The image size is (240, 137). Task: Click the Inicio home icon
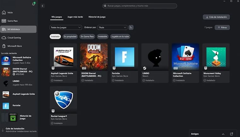click(4, 12)
